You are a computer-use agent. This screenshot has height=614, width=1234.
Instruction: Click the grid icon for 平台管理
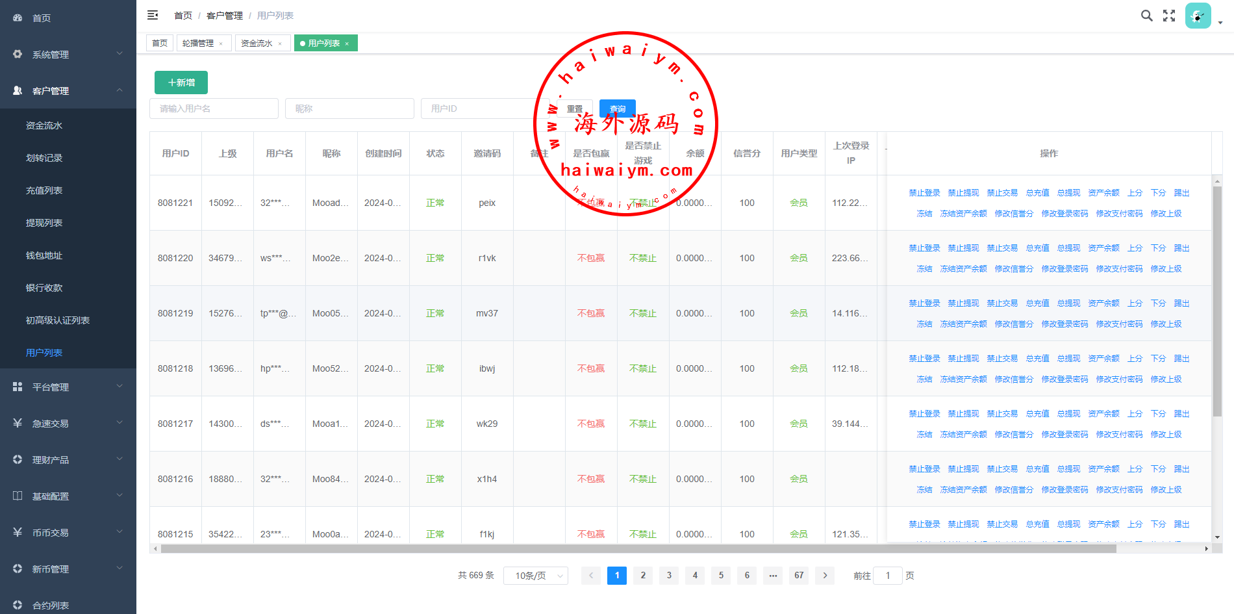[x=18, y=387]
